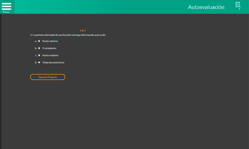This screenshot has width=249, height=149.
Task: Click the "Punto máximo" answer text
Action: pyautogui.click(x=50, y=55)
